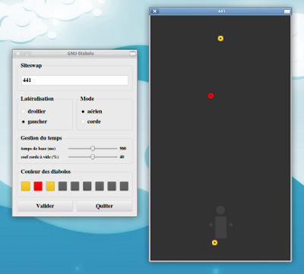Select the last gray diabolo color swatch
This screenshot has height=274, width=304.
click(x=124, y=186)
